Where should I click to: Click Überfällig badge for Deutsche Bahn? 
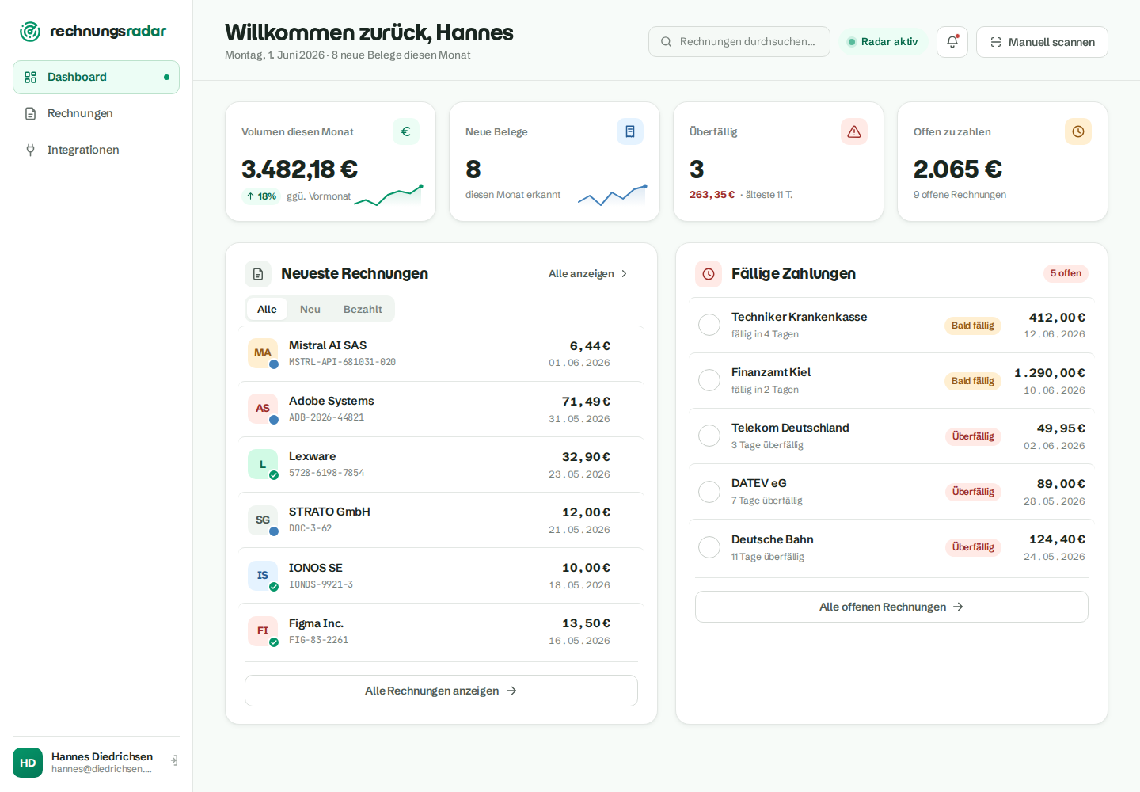click(x=973, y=547)
